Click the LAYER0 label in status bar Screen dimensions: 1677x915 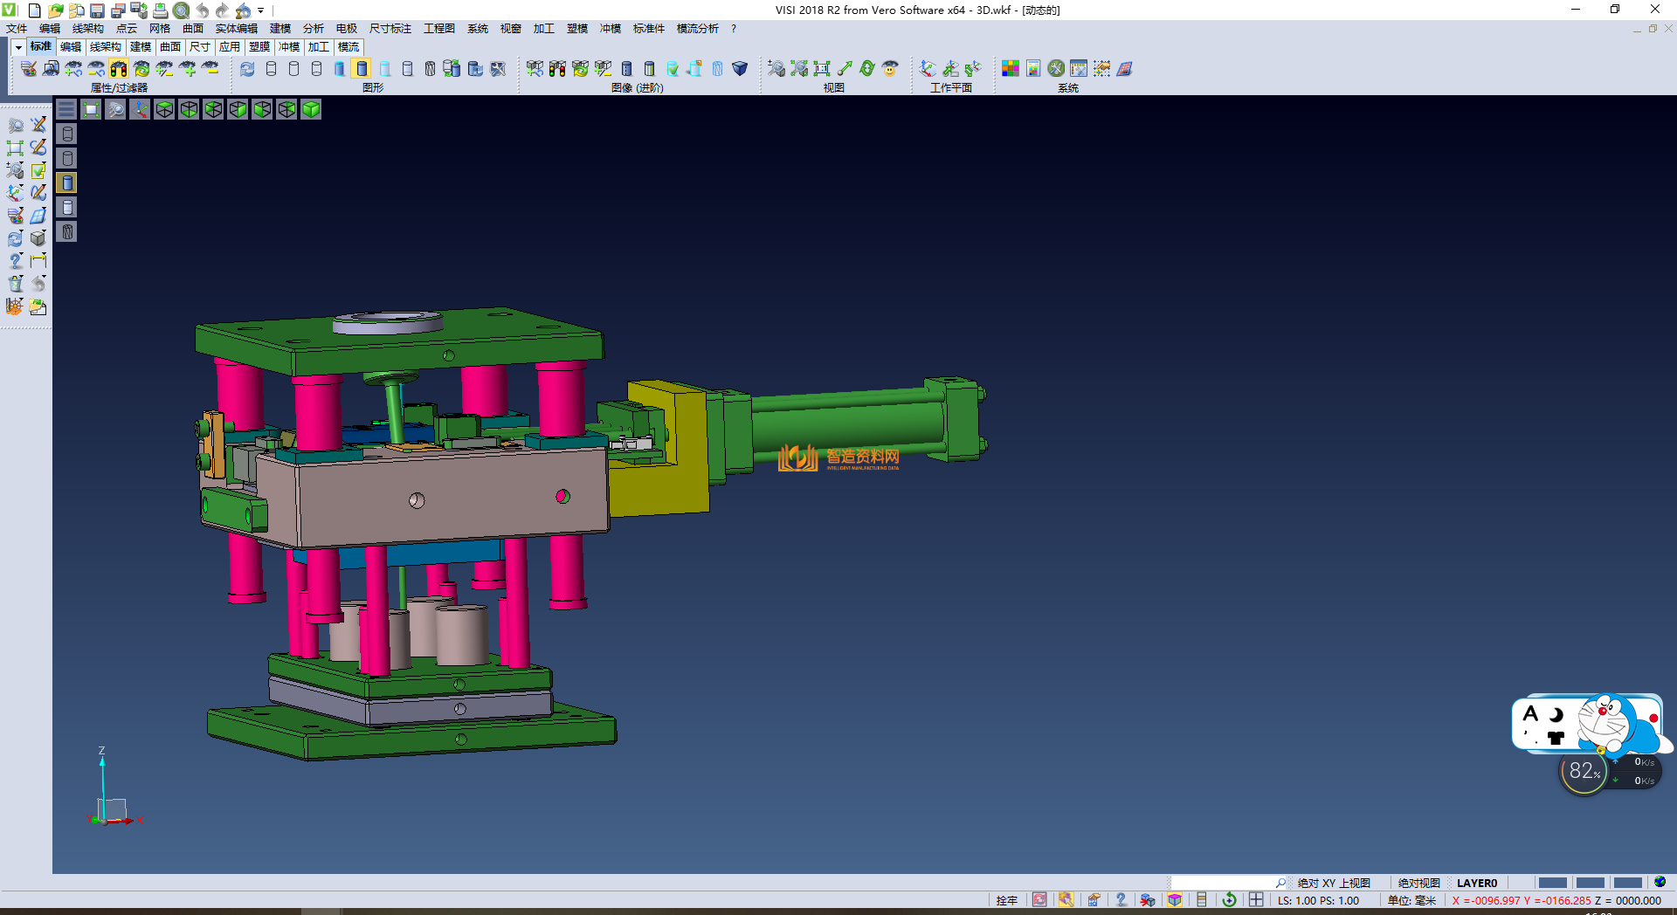tap(1476, 883)
